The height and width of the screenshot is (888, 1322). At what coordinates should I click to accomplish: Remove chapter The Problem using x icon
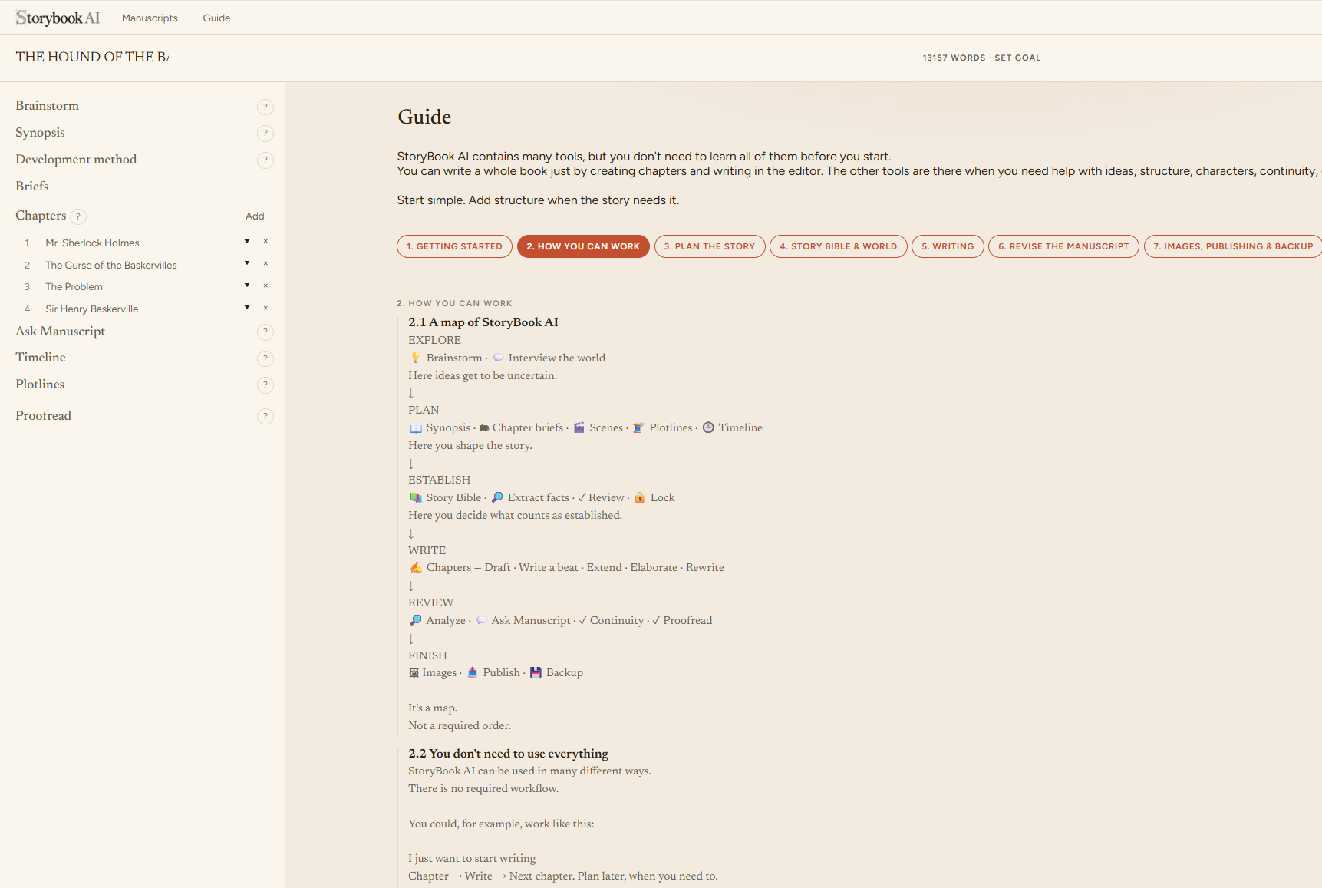(265, 286)
